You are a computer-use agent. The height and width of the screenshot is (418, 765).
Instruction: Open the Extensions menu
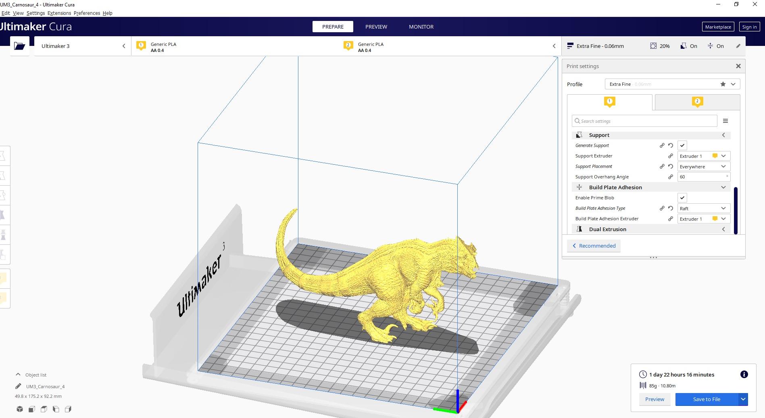pyautogui.click(x=59, y=13)
